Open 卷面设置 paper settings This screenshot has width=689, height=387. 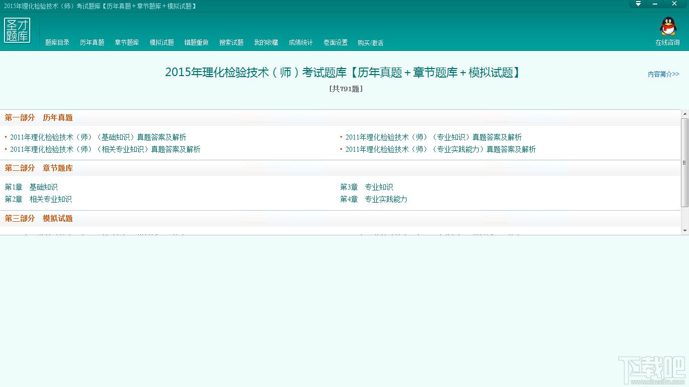click(x=336, y=43)
